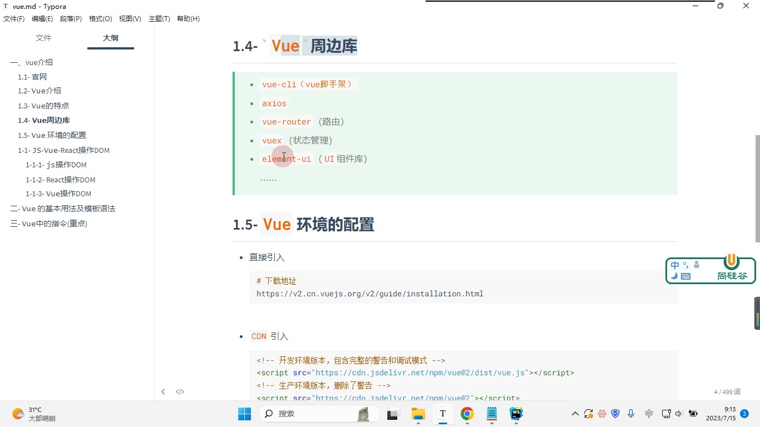Click the microphone tray icon
Image resolution: width=760 pixels, height=427 pixels.
point(631,414)
